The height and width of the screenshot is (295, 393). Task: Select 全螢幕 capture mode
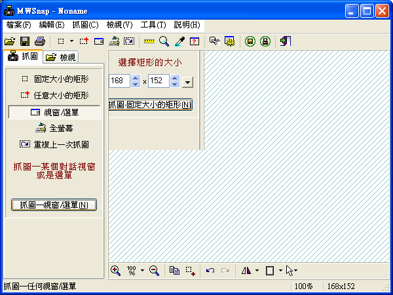click(54, 128)
